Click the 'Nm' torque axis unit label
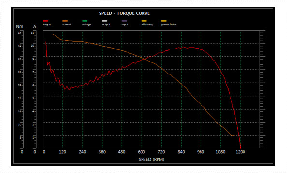Viewport: 287px width, 173px height. pos(20,26)
